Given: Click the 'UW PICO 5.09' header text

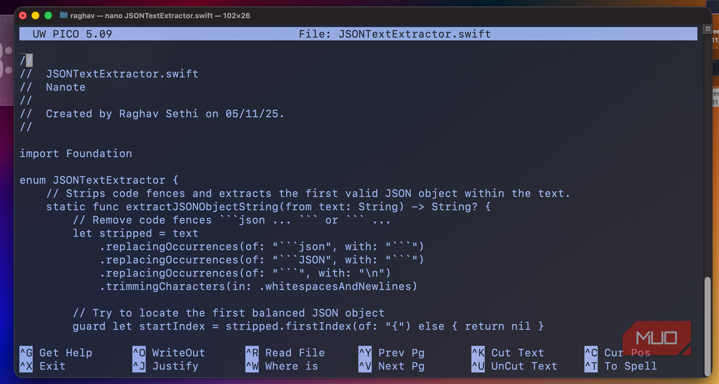Looking at the screenshot, I should 72,34.
